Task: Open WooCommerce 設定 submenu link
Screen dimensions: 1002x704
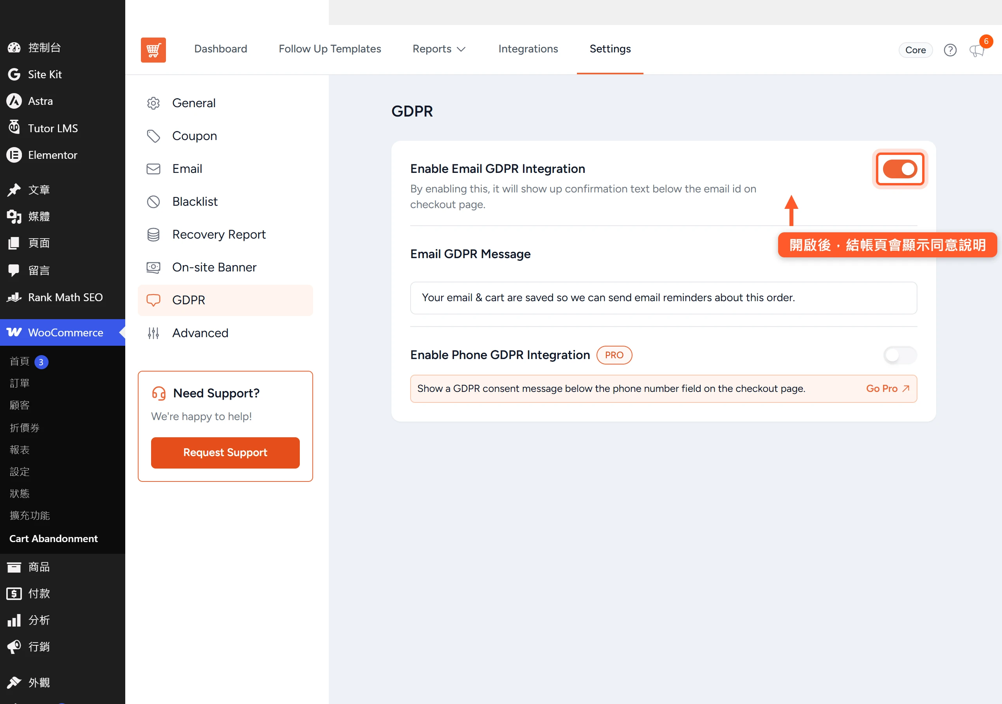Action: coord(20,472)
